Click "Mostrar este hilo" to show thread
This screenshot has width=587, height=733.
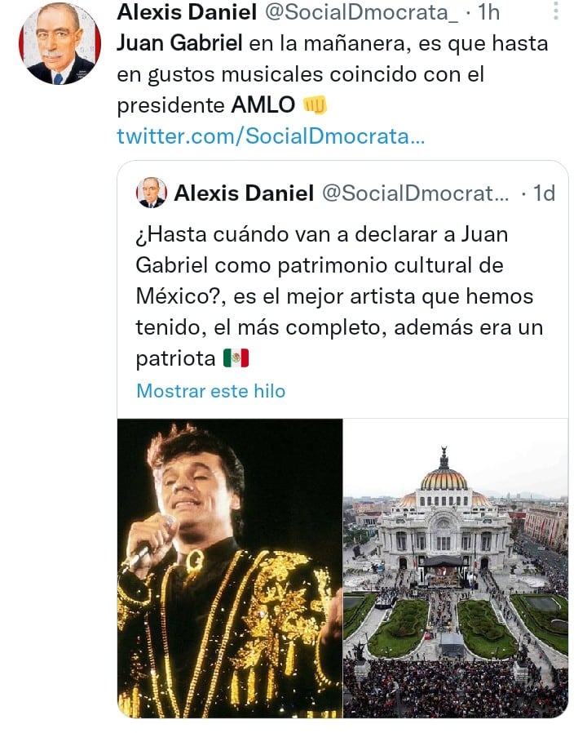pyautogui.click(x=210, y=391)
